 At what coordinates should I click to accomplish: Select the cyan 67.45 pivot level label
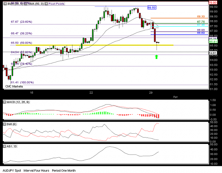201,25
